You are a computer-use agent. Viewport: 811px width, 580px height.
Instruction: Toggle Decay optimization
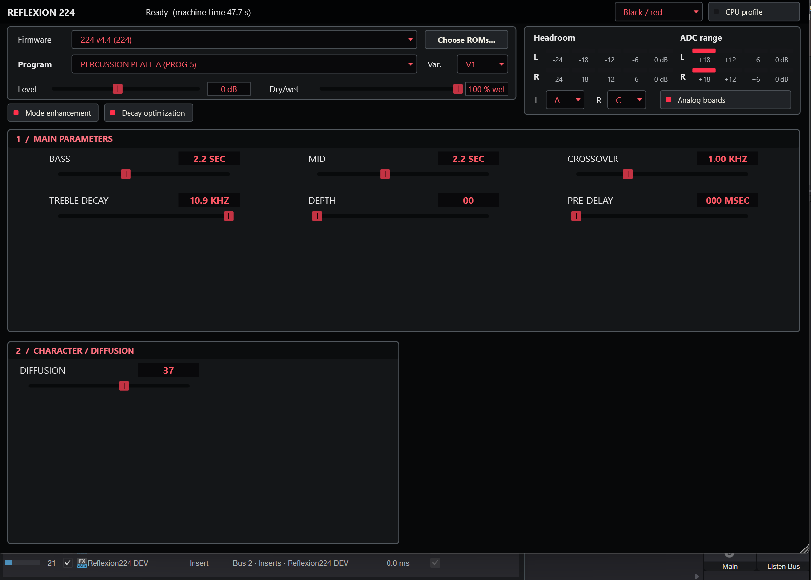[148, 113]
